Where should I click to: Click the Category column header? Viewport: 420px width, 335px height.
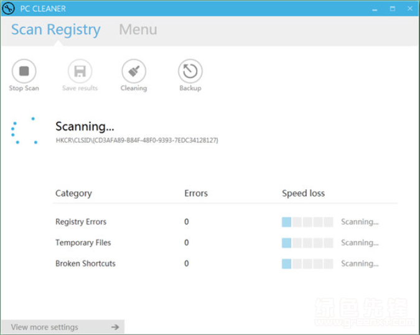(73, 193)
